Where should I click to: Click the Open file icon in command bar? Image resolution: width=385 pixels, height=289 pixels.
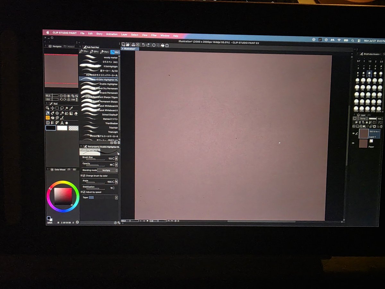(x=128, y=45)
